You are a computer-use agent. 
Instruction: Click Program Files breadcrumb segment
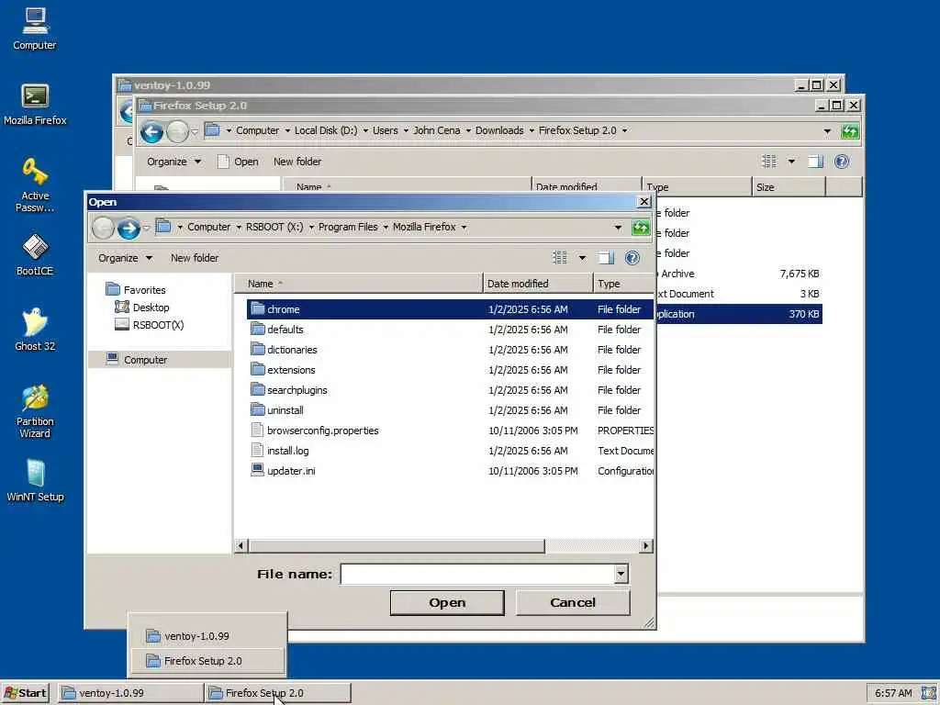click(x=348, y=228)
